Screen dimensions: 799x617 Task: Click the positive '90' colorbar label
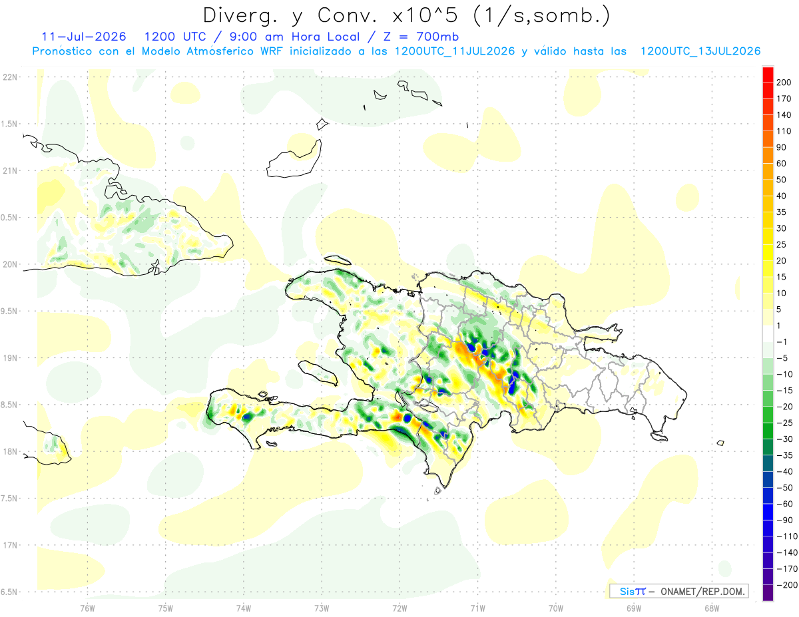click(x=782, y=147)
